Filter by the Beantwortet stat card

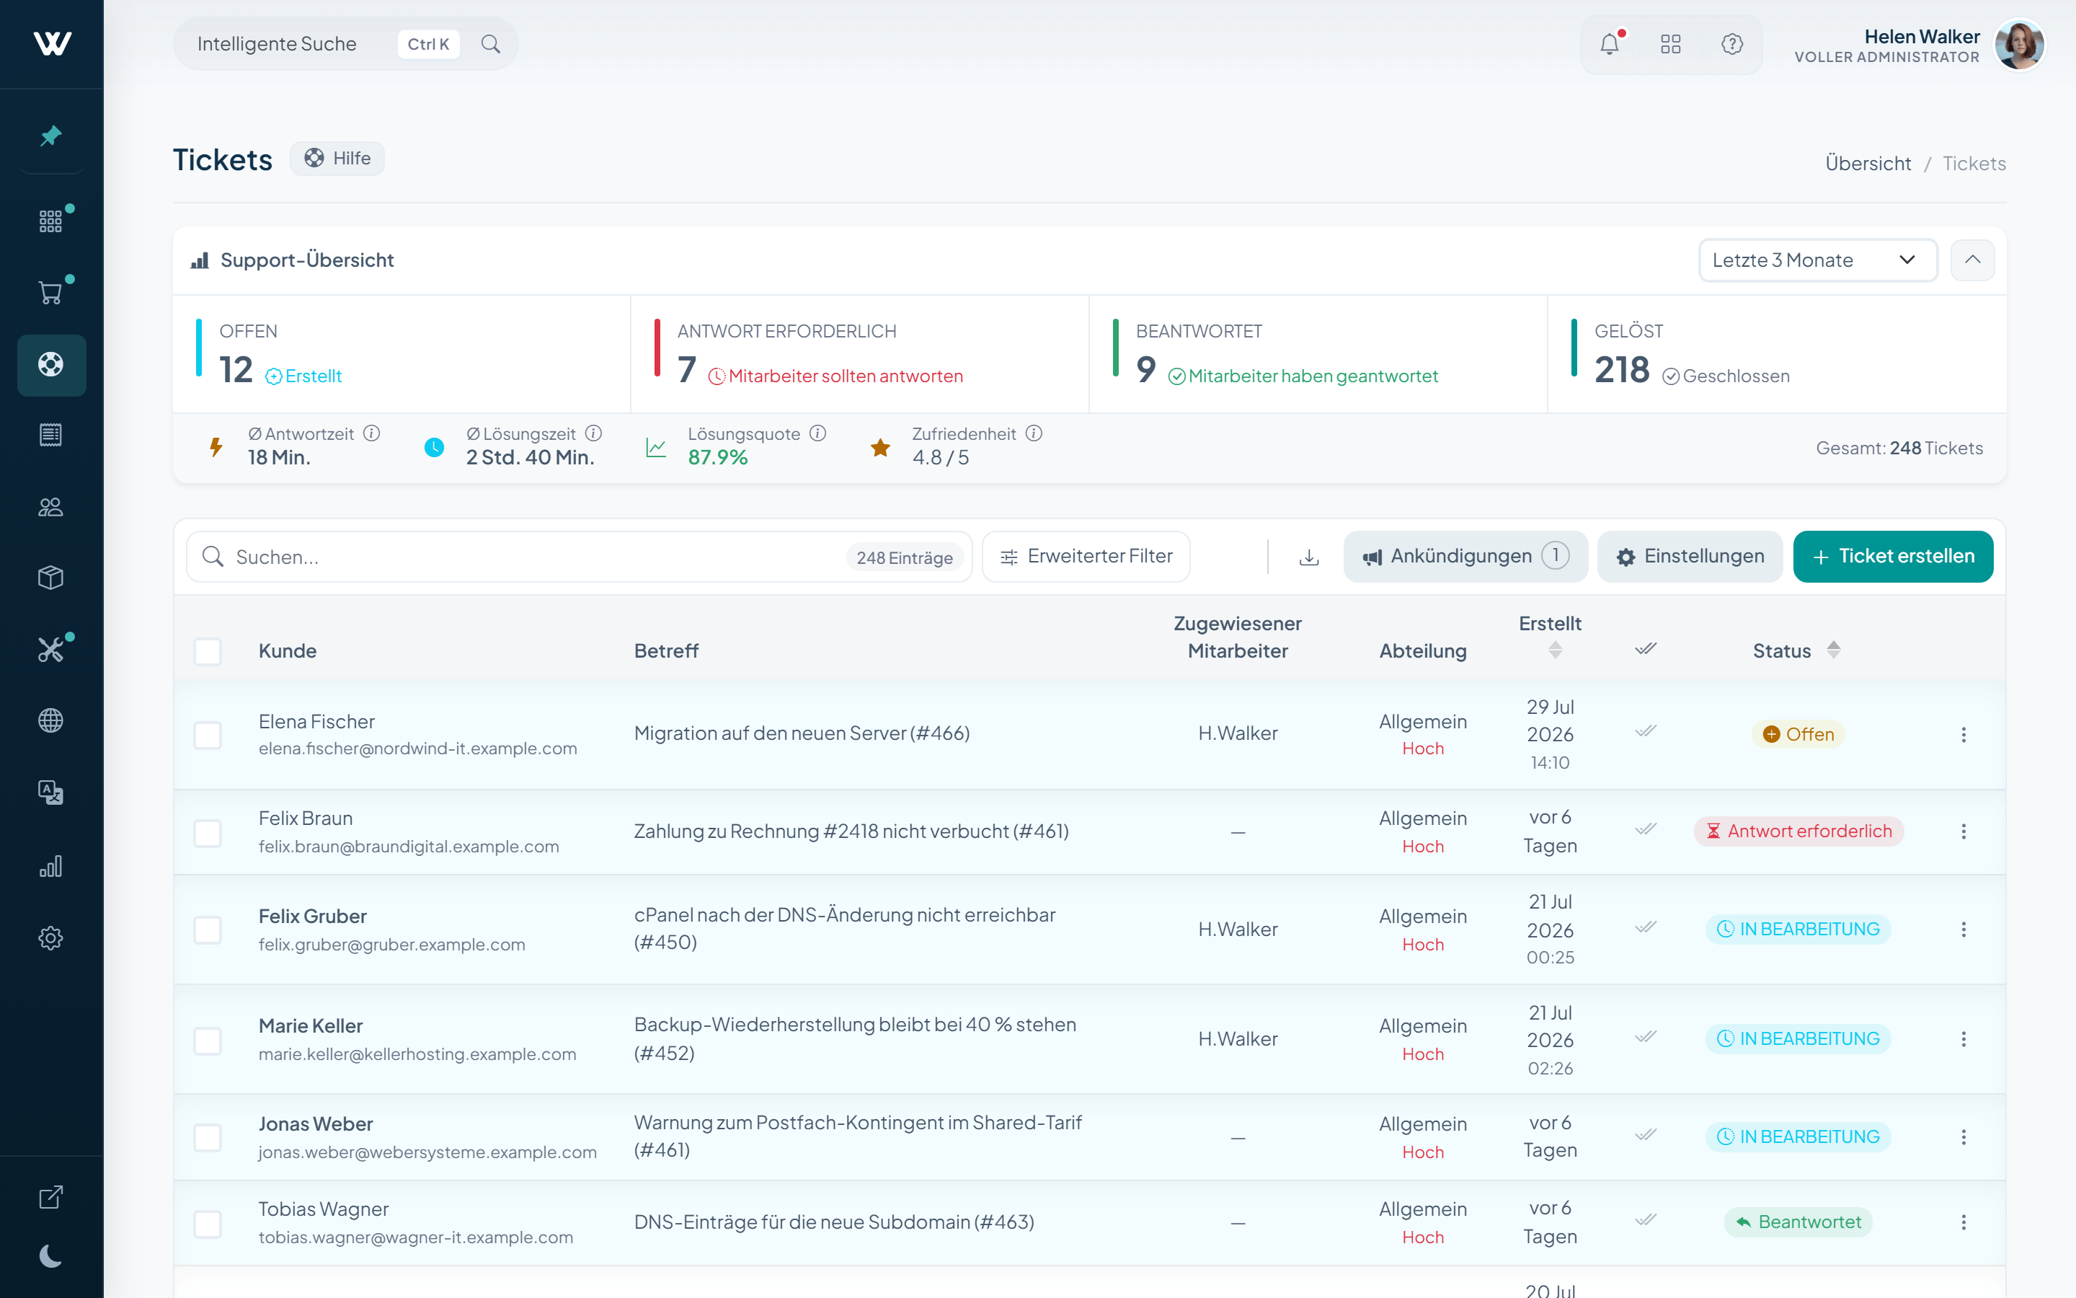(1318, 355)
